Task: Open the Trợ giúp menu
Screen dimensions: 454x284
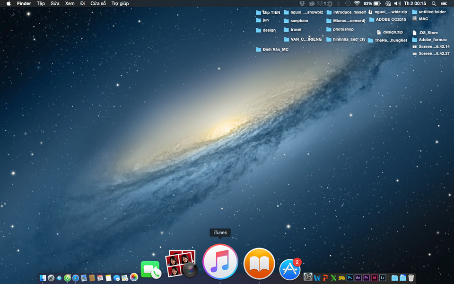Action: 120,3
